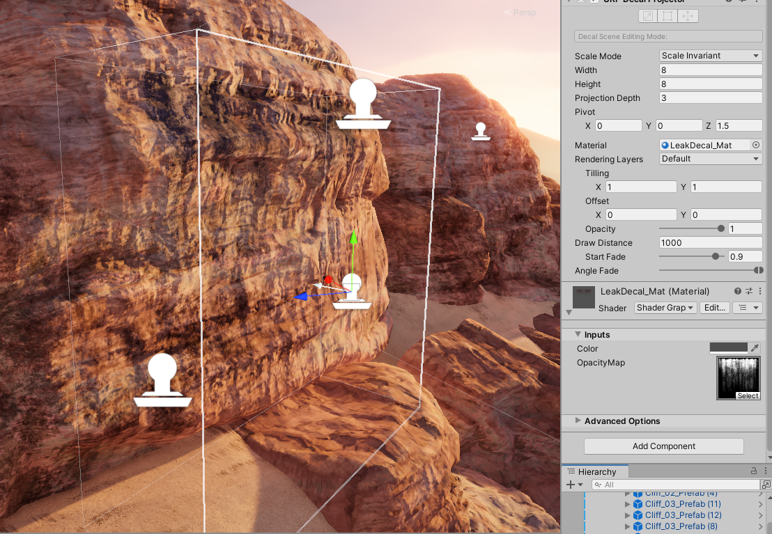Open presets icon for LeakDecal_Mat material
Screen dimensions: 772x534
pyautogui.click(x=749, y=291)
